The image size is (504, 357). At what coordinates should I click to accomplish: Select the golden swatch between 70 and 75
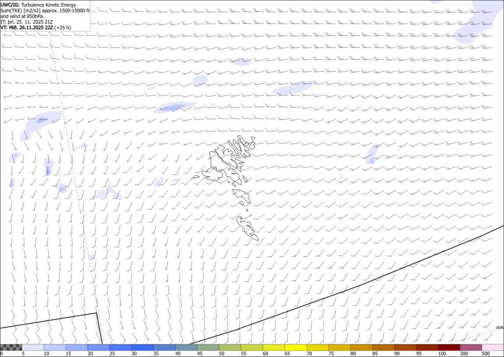point(318,347)
